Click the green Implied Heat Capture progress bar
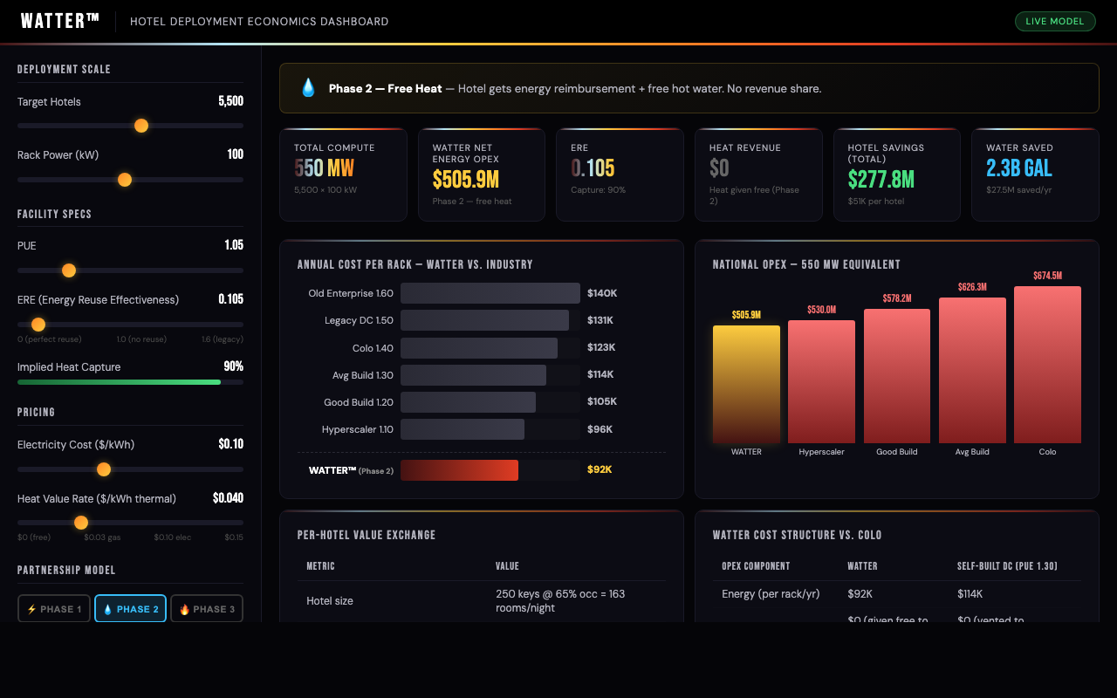Screen dimensions: 1117x698 [119, 382]
